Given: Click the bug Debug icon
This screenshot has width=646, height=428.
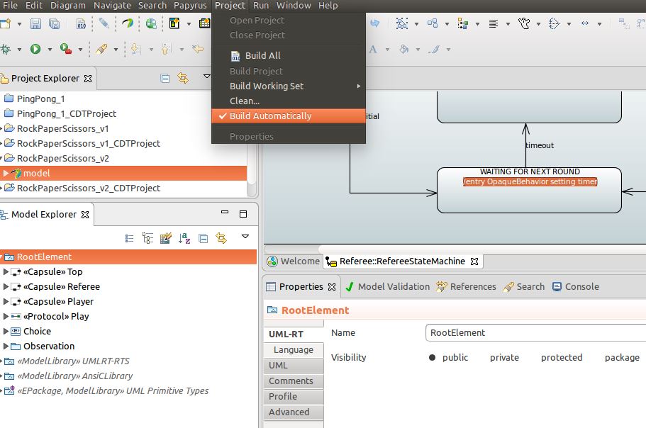Looking at the screenshot, I should click(x=6, y=50).
